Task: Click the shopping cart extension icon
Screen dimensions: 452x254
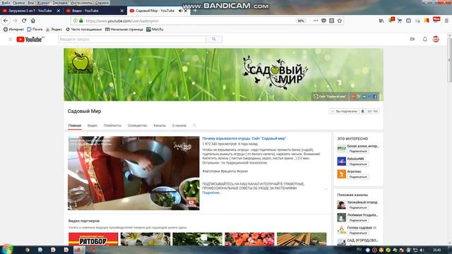Action: (400, 20)
